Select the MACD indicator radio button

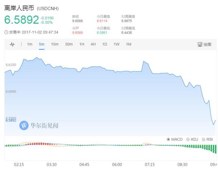pyautogui.click(x=168, y=139)
